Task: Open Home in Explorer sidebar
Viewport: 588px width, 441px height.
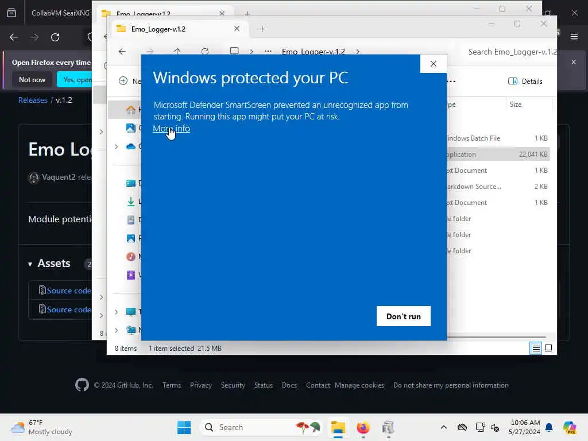Action: click(x=131, y=110)
